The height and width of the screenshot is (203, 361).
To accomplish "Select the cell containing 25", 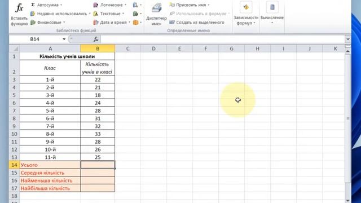I will pos(98,157).
